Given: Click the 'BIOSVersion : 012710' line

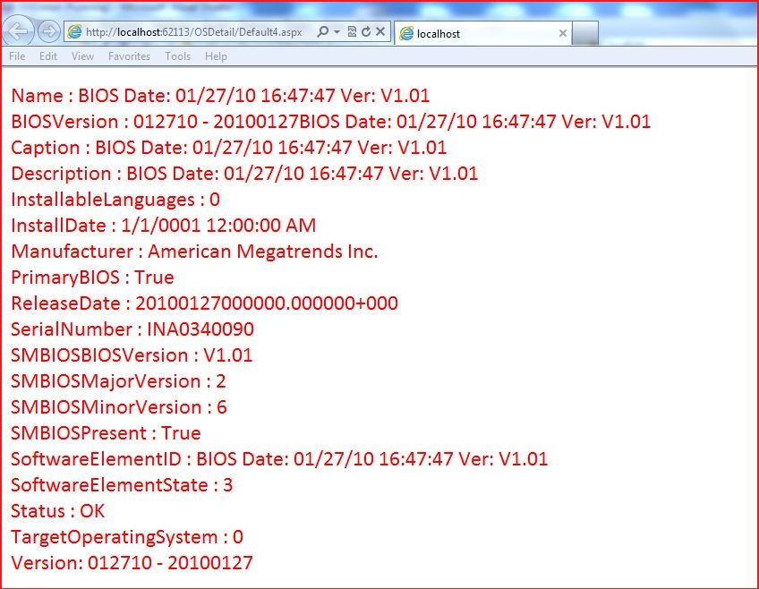Looking at the screenshot, I should 330,122.
